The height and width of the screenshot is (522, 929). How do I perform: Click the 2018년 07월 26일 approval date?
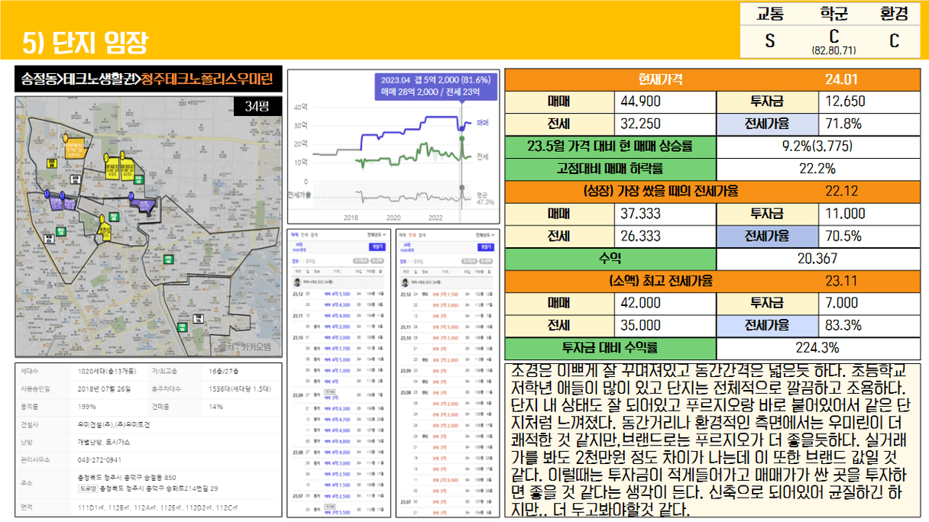click(104, 389)
